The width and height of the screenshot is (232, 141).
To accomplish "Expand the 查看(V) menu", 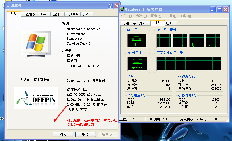I will [x=156, y=16].
